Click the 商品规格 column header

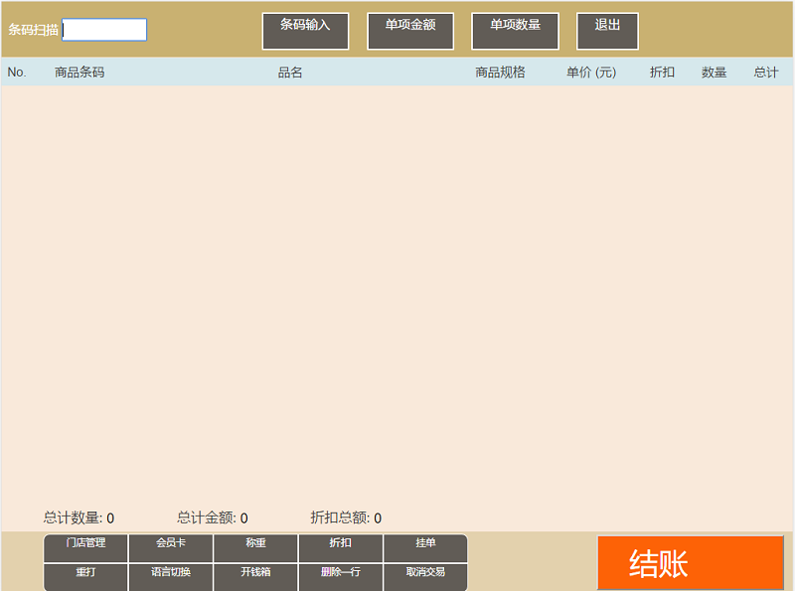click(x=500, y=73)
